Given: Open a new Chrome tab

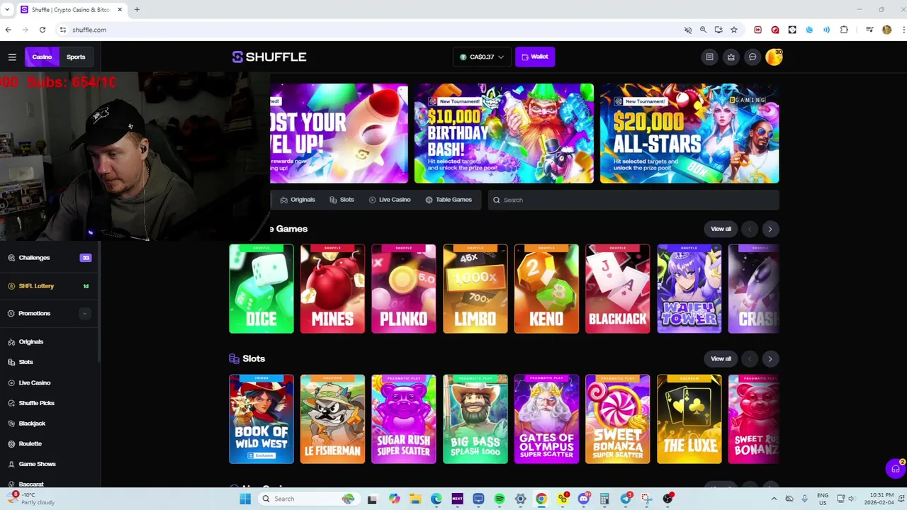Looking at the screenshot, I should point(137,9).
